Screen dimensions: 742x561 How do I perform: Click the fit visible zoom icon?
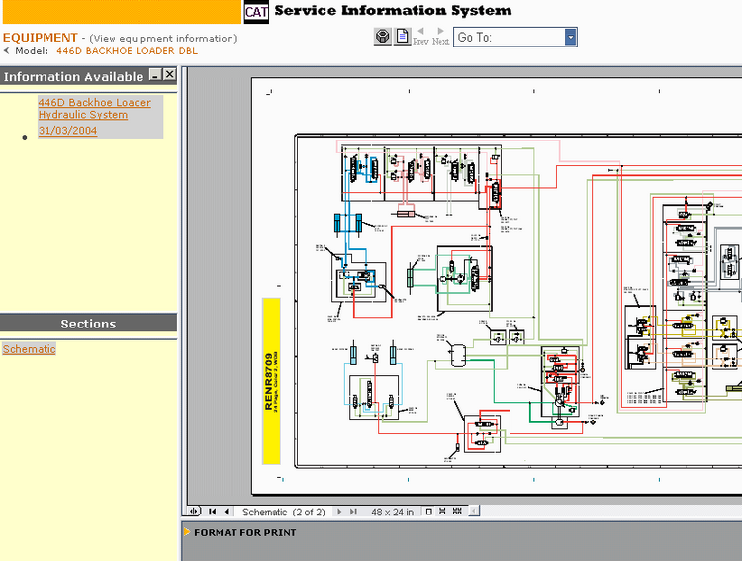tap(457, 512)
